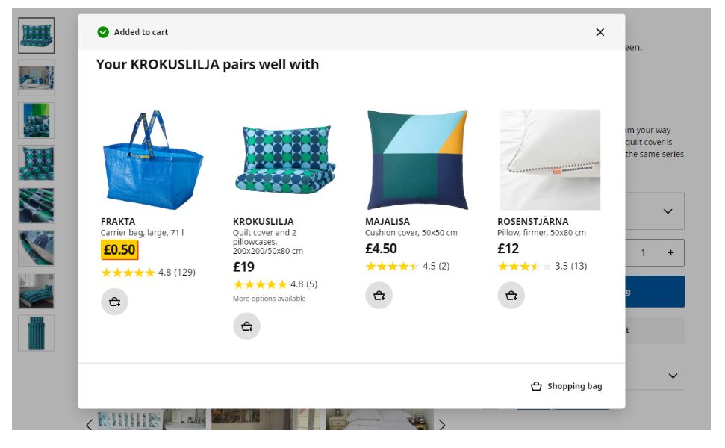Select the first gallery thumbnail
Screen dimensions: 725x448
pyautogui.click(x=36, y=36)
